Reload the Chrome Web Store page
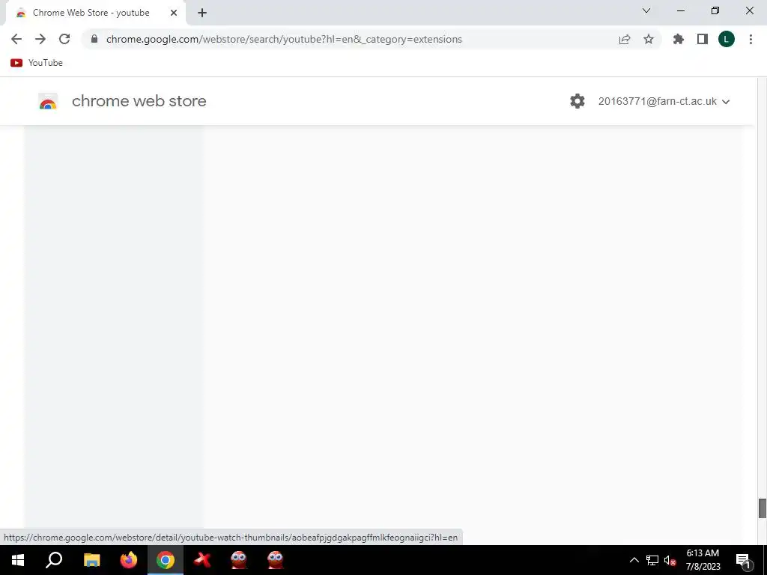Viewport: 767px width, 575px height. (64, 39)
